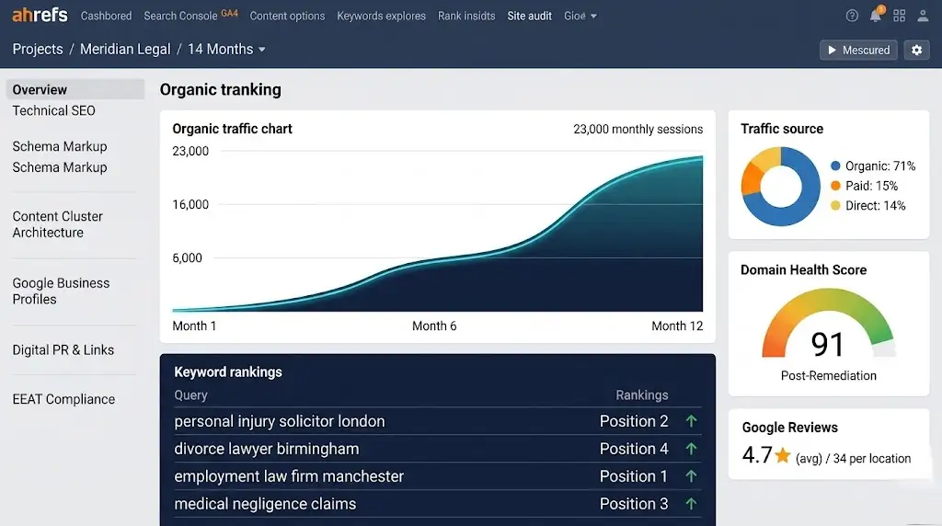Viewport: 942px width, 526px height.
Task: Click the Month 1 axis label
Action: pos(194,326)
